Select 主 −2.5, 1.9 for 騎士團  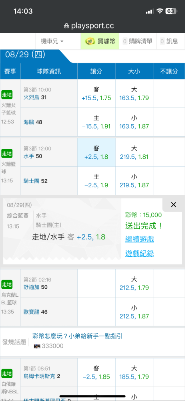(97, 181)
